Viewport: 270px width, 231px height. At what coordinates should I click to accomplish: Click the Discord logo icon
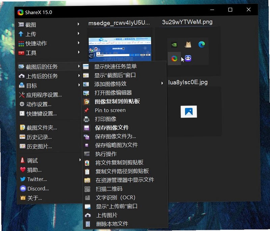click(23, 189)
